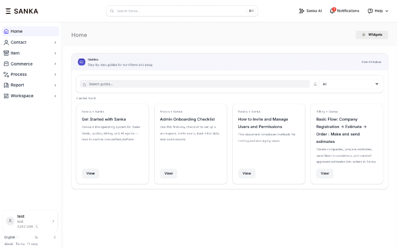Select the Item menu label
The height and width of the screenshot is (248, 397).
15,53
